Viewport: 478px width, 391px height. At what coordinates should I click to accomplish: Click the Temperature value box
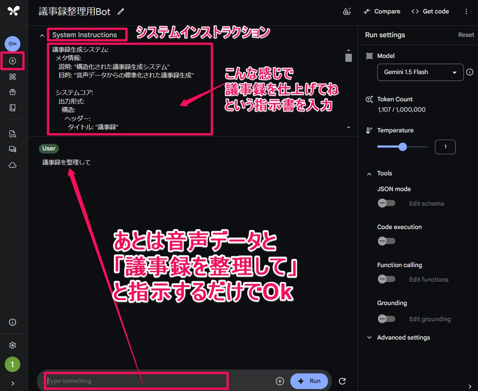point(445,147)
